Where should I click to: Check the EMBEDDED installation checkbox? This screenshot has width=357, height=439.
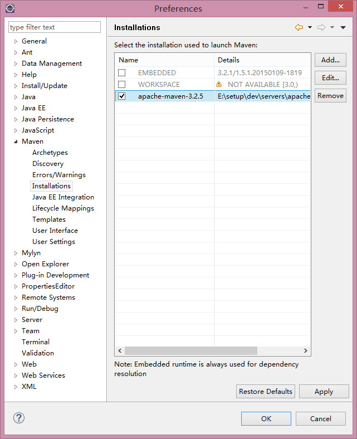122,73
